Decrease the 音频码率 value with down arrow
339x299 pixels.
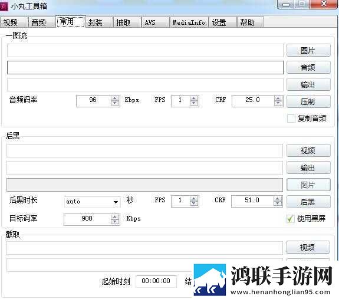115,103
